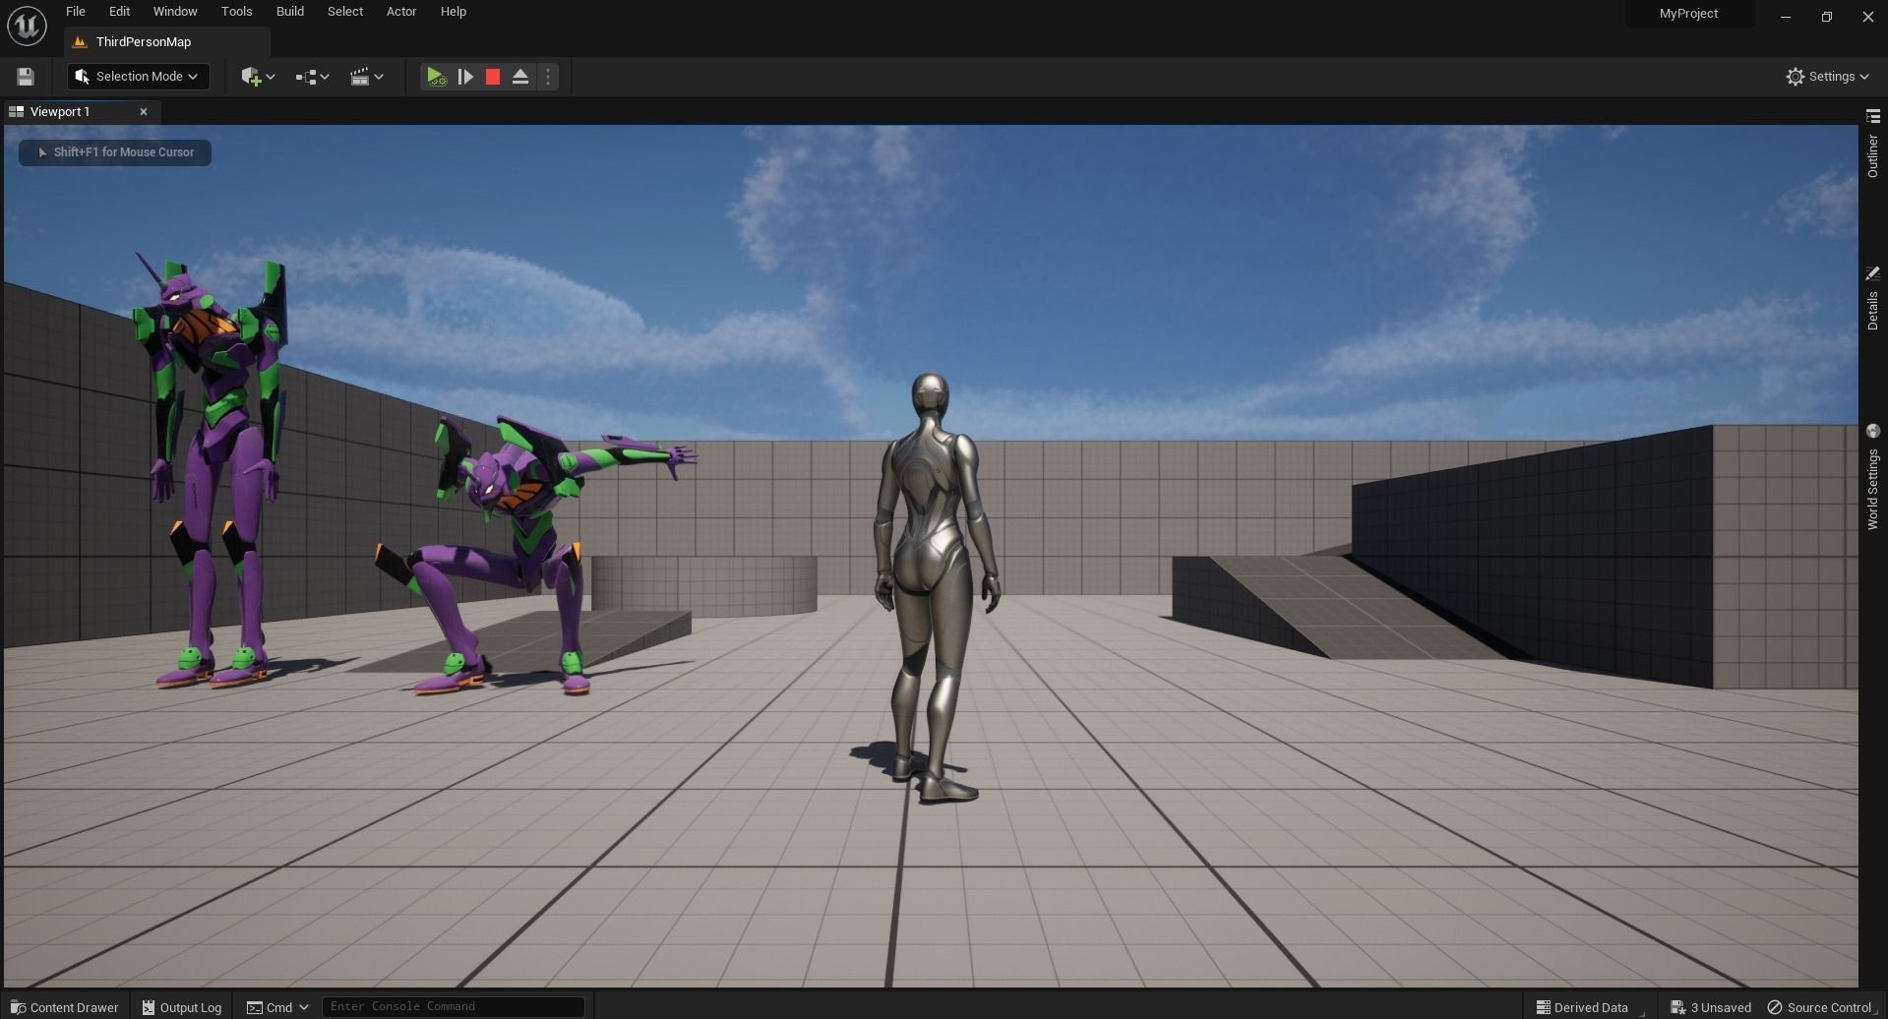1888x1019 pixels.
Task: Click the Unreal Engine logo icon
Action: 27,26
